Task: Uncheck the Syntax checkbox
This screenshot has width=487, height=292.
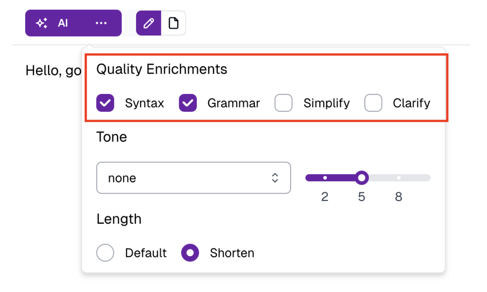Action: [105, 103]
